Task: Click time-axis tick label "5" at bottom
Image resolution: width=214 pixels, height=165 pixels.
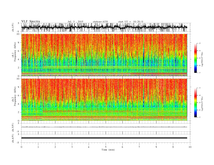Action: (x=106, y=147)
